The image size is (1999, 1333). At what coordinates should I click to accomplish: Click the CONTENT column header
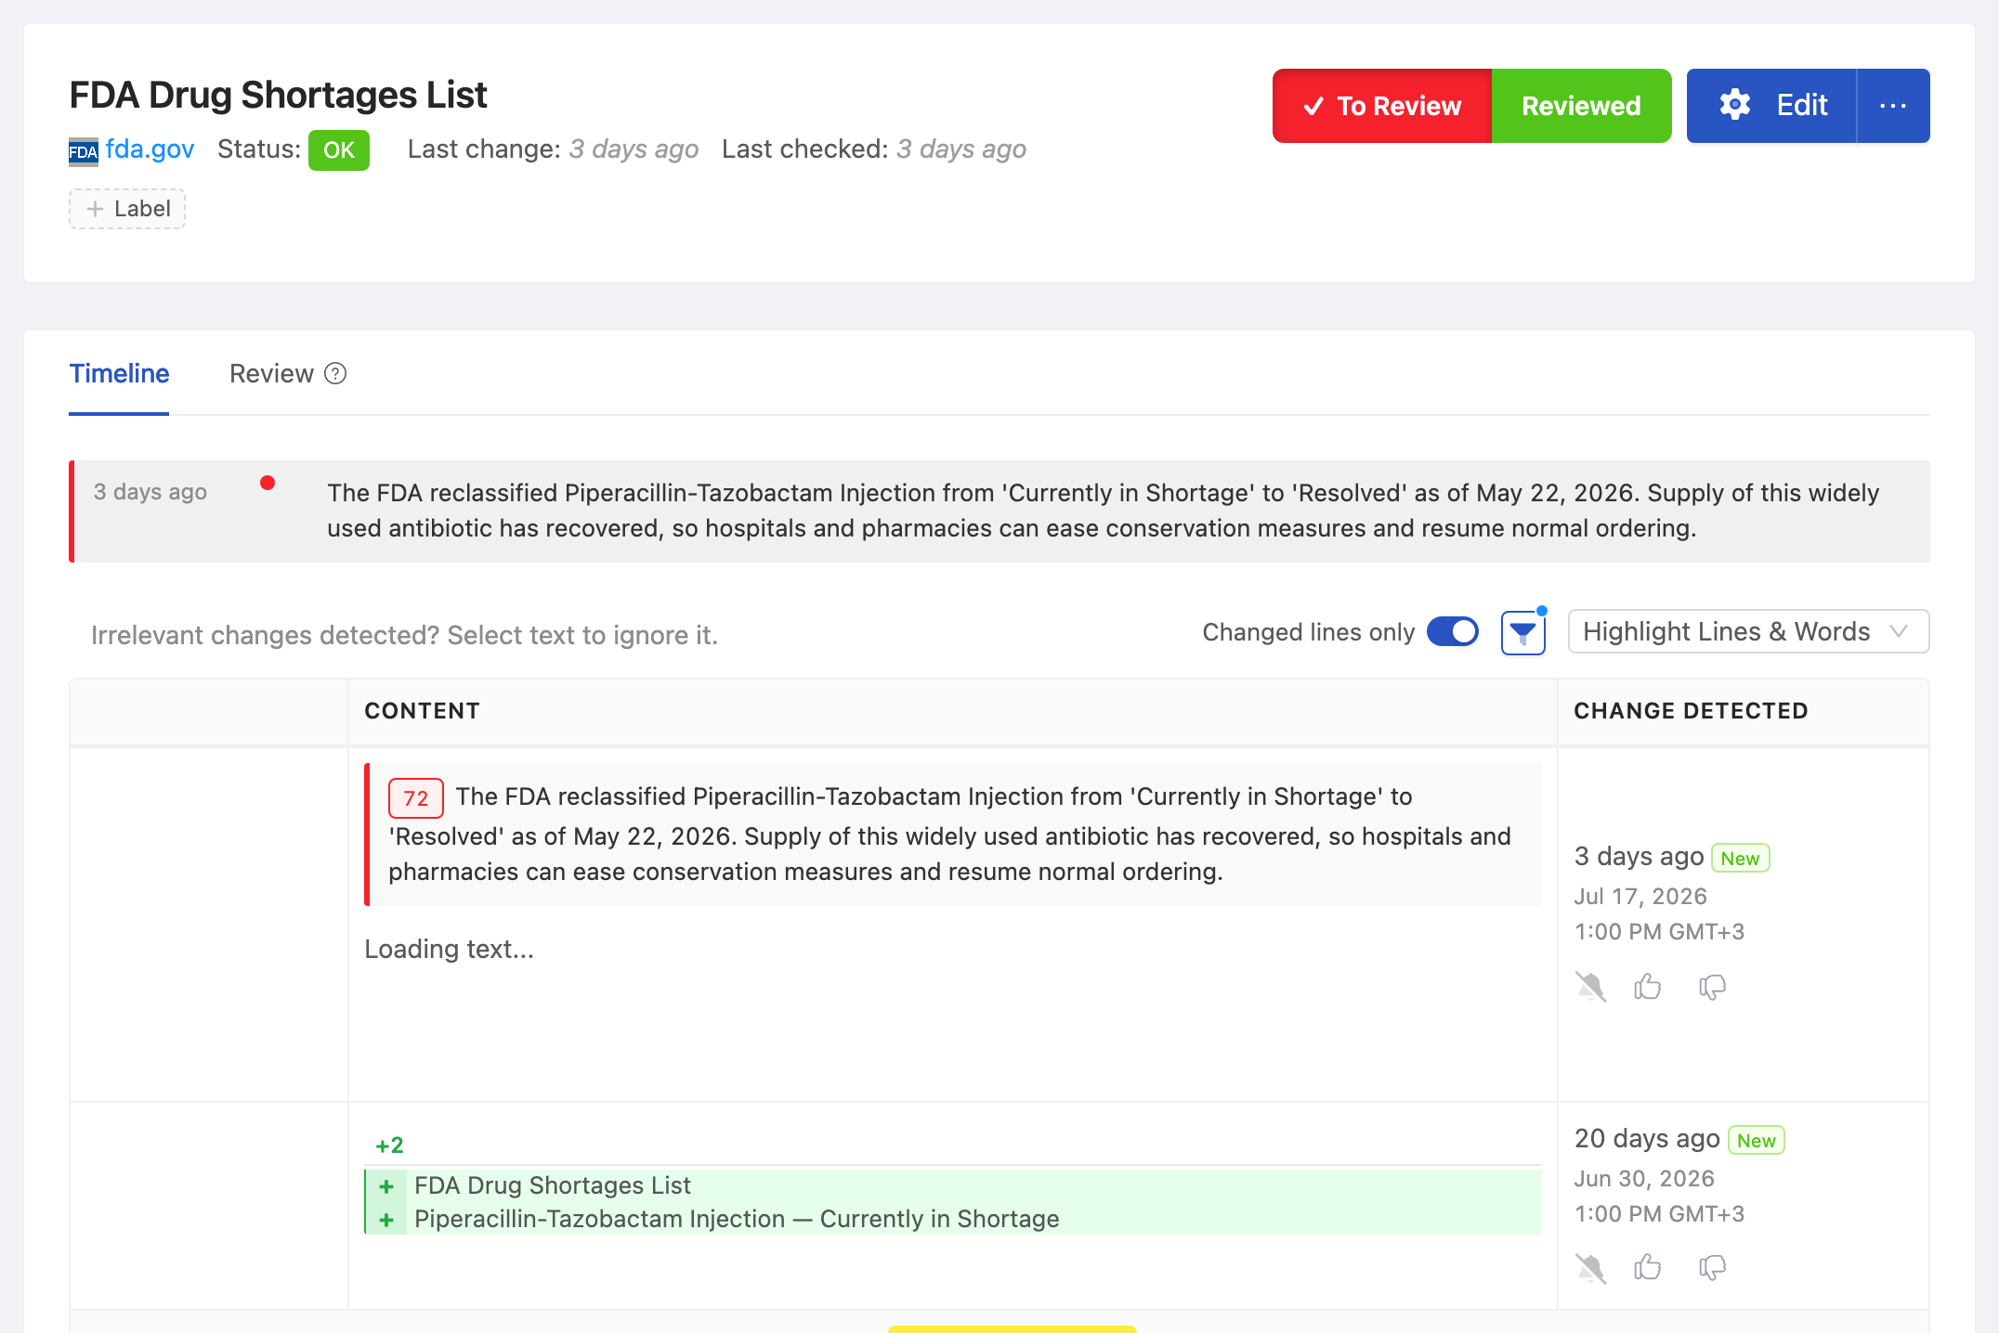point(423,711)
